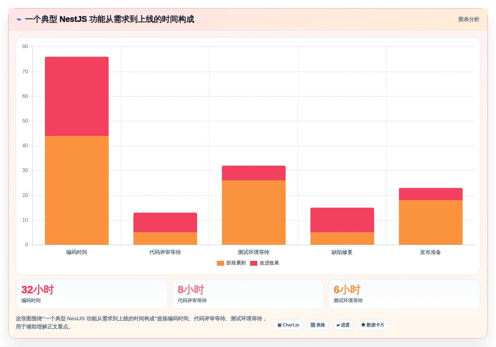496x347 pixels.
Task: Click the 40 y-axis tick label
Action: (25, 146)
